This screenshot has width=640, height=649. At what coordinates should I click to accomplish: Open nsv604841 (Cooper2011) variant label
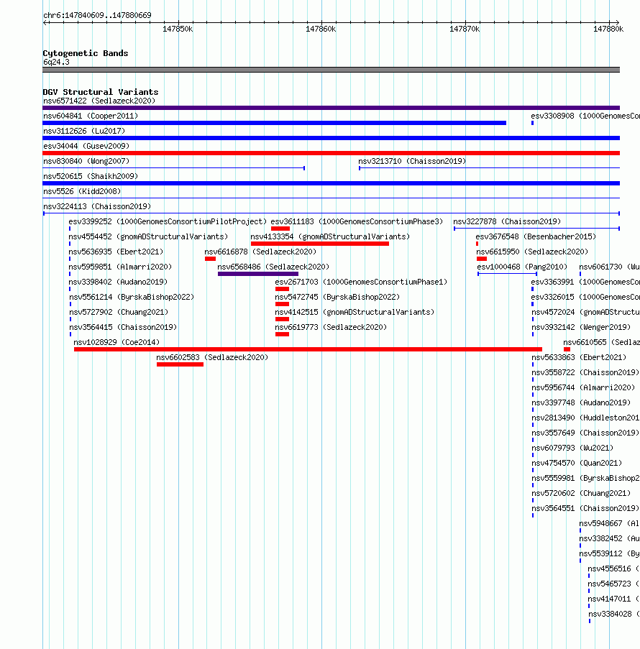click(x=91, y=116)
